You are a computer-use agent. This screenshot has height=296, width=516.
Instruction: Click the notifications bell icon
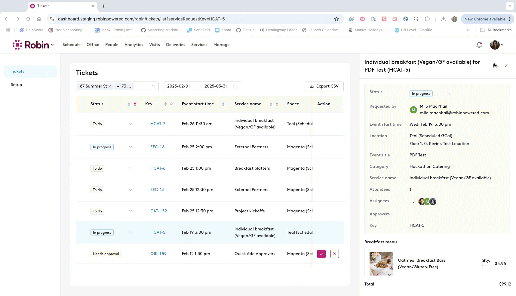point(479,45)
